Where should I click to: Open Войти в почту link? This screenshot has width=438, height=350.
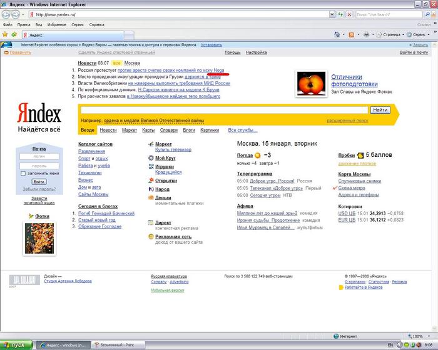[414, 52]
